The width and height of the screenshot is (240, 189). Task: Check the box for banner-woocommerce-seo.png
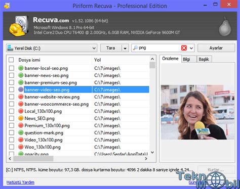coord(12,104)
